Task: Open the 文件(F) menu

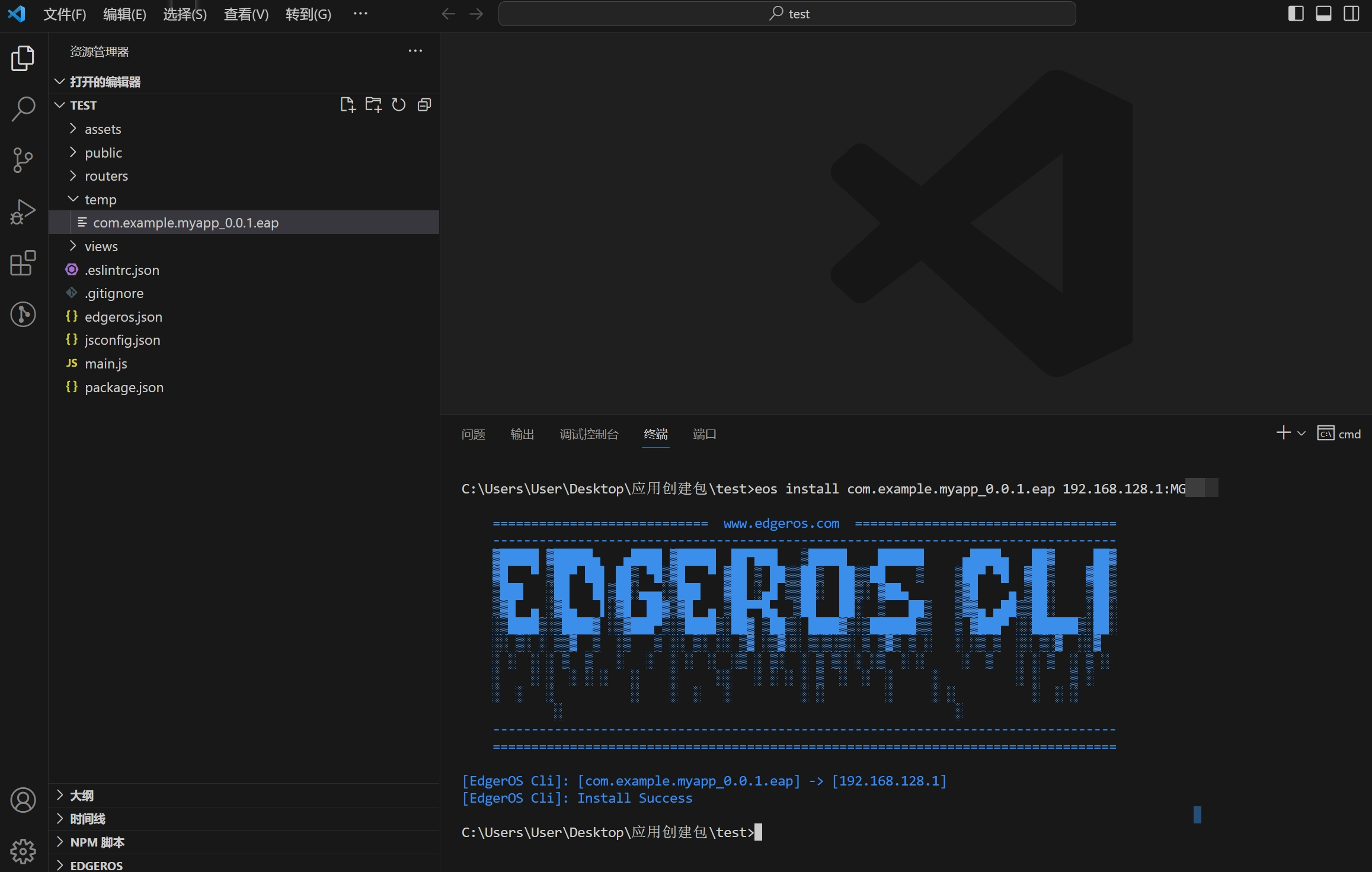Action: (x=65, y=14)
